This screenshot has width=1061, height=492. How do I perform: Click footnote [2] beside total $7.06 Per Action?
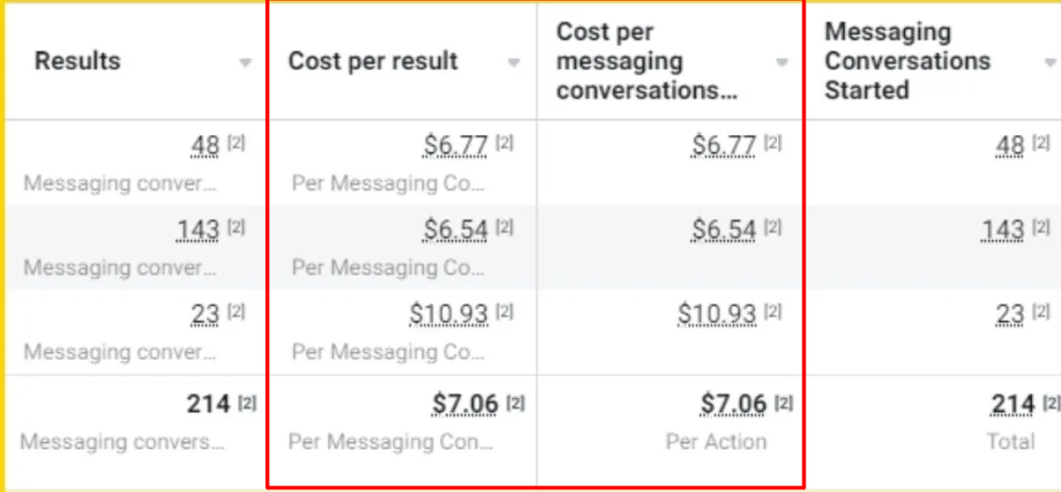tap(784, 402)
